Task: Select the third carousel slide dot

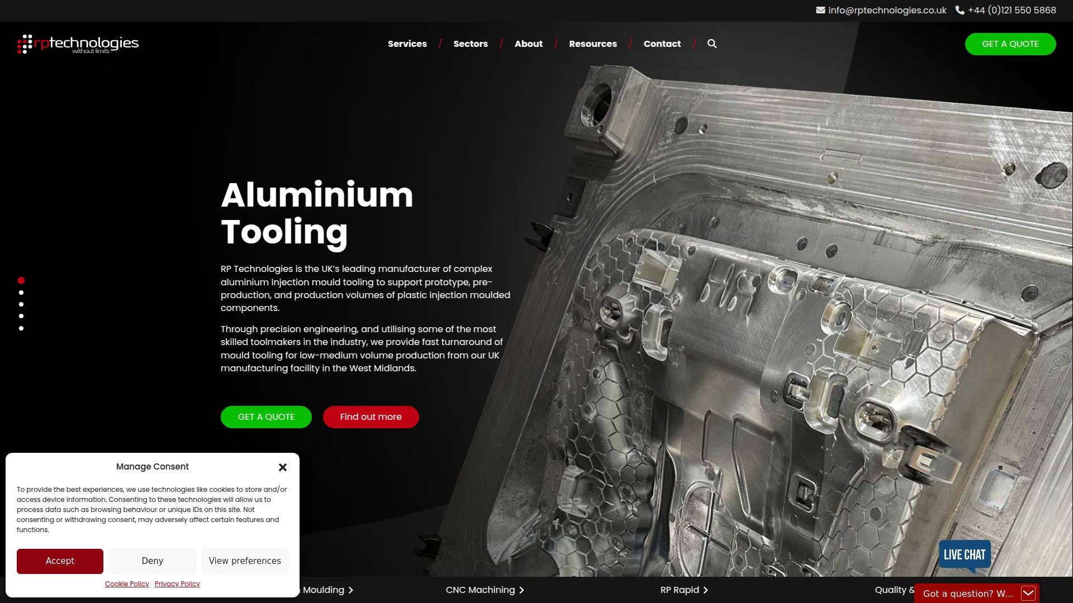Action: [21, 304]
